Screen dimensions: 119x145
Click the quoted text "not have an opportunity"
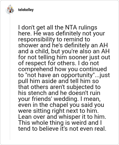pos(59,75)
